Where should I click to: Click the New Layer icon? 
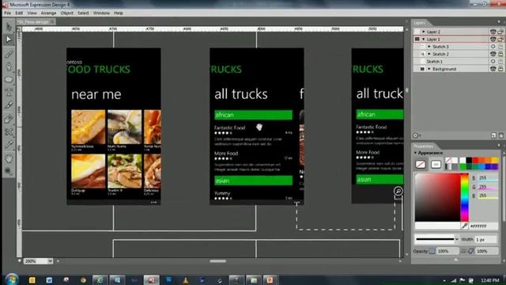(493, 135)
